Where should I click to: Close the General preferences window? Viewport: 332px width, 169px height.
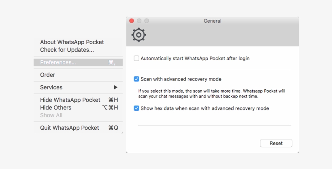pos(132,21)
